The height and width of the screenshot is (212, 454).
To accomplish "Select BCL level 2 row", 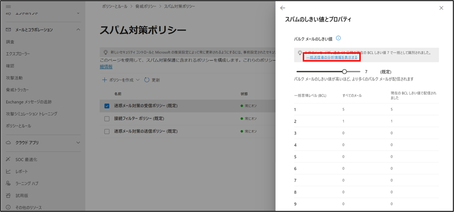I will click(x=366, y=121).
